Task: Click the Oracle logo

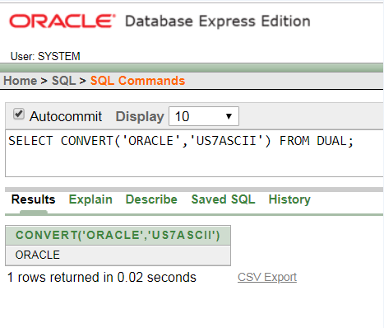Action: [62, 21]
